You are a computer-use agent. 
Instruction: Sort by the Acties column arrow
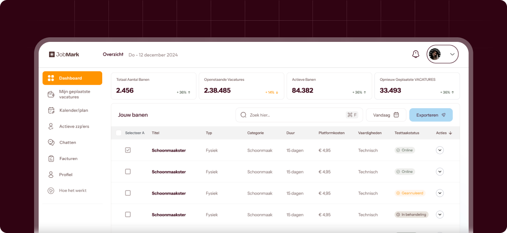(450, 133)
